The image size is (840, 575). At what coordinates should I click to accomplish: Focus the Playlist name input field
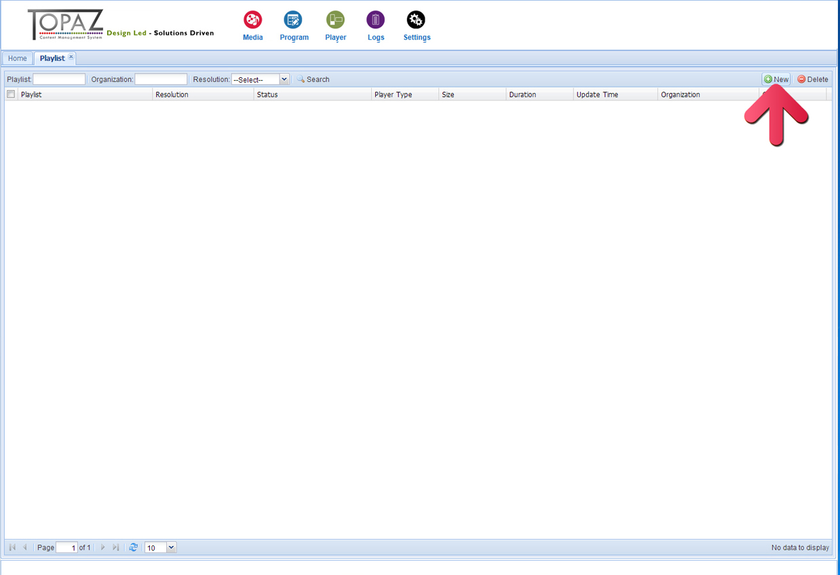(59, 79)
